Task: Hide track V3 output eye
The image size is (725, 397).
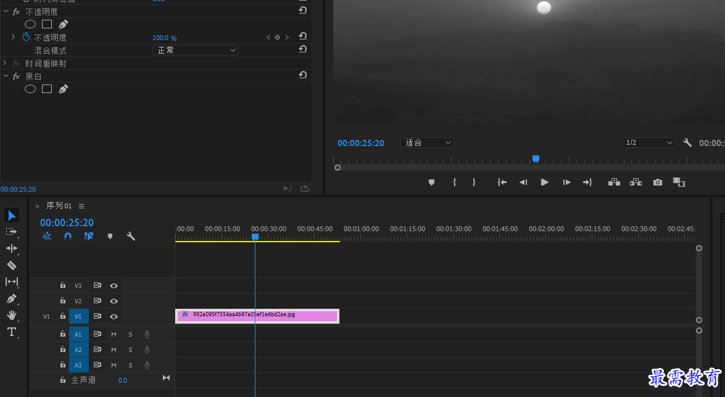Action: tap(114, 285)
